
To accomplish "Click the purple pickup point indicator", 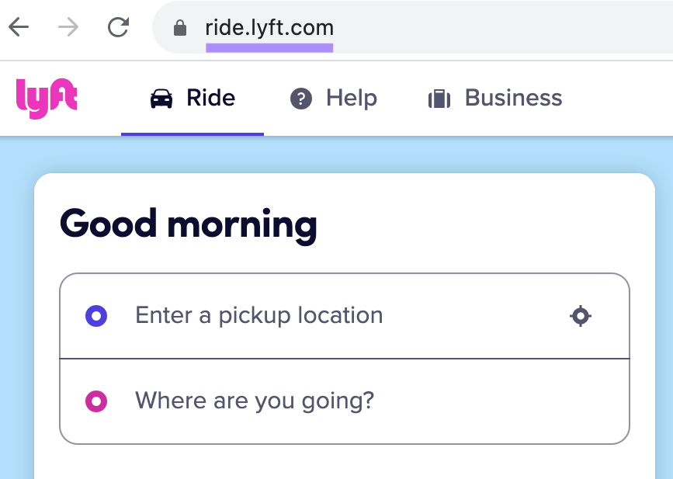I will 95,315.
